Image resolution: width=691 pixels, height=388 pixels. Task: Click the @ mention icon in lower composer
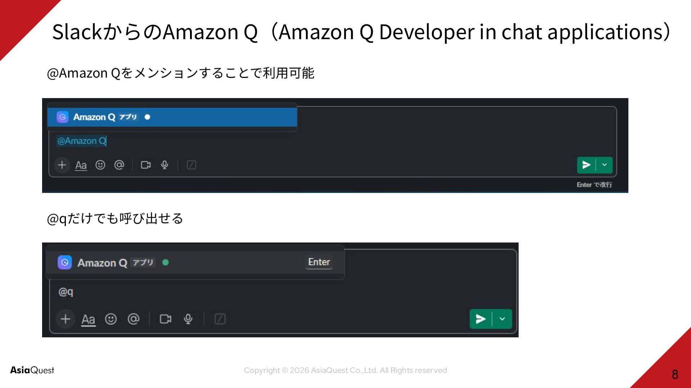pyautogui.click(x=134, y=319)
